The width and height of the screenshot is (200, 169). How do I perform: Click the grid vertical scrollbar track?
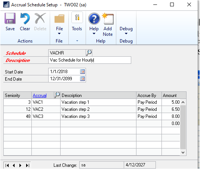[183, 127]
